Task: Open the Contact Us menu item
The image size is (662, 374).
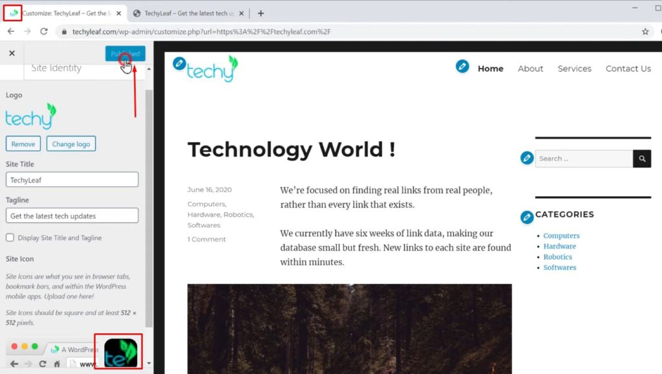Action: 628,69
